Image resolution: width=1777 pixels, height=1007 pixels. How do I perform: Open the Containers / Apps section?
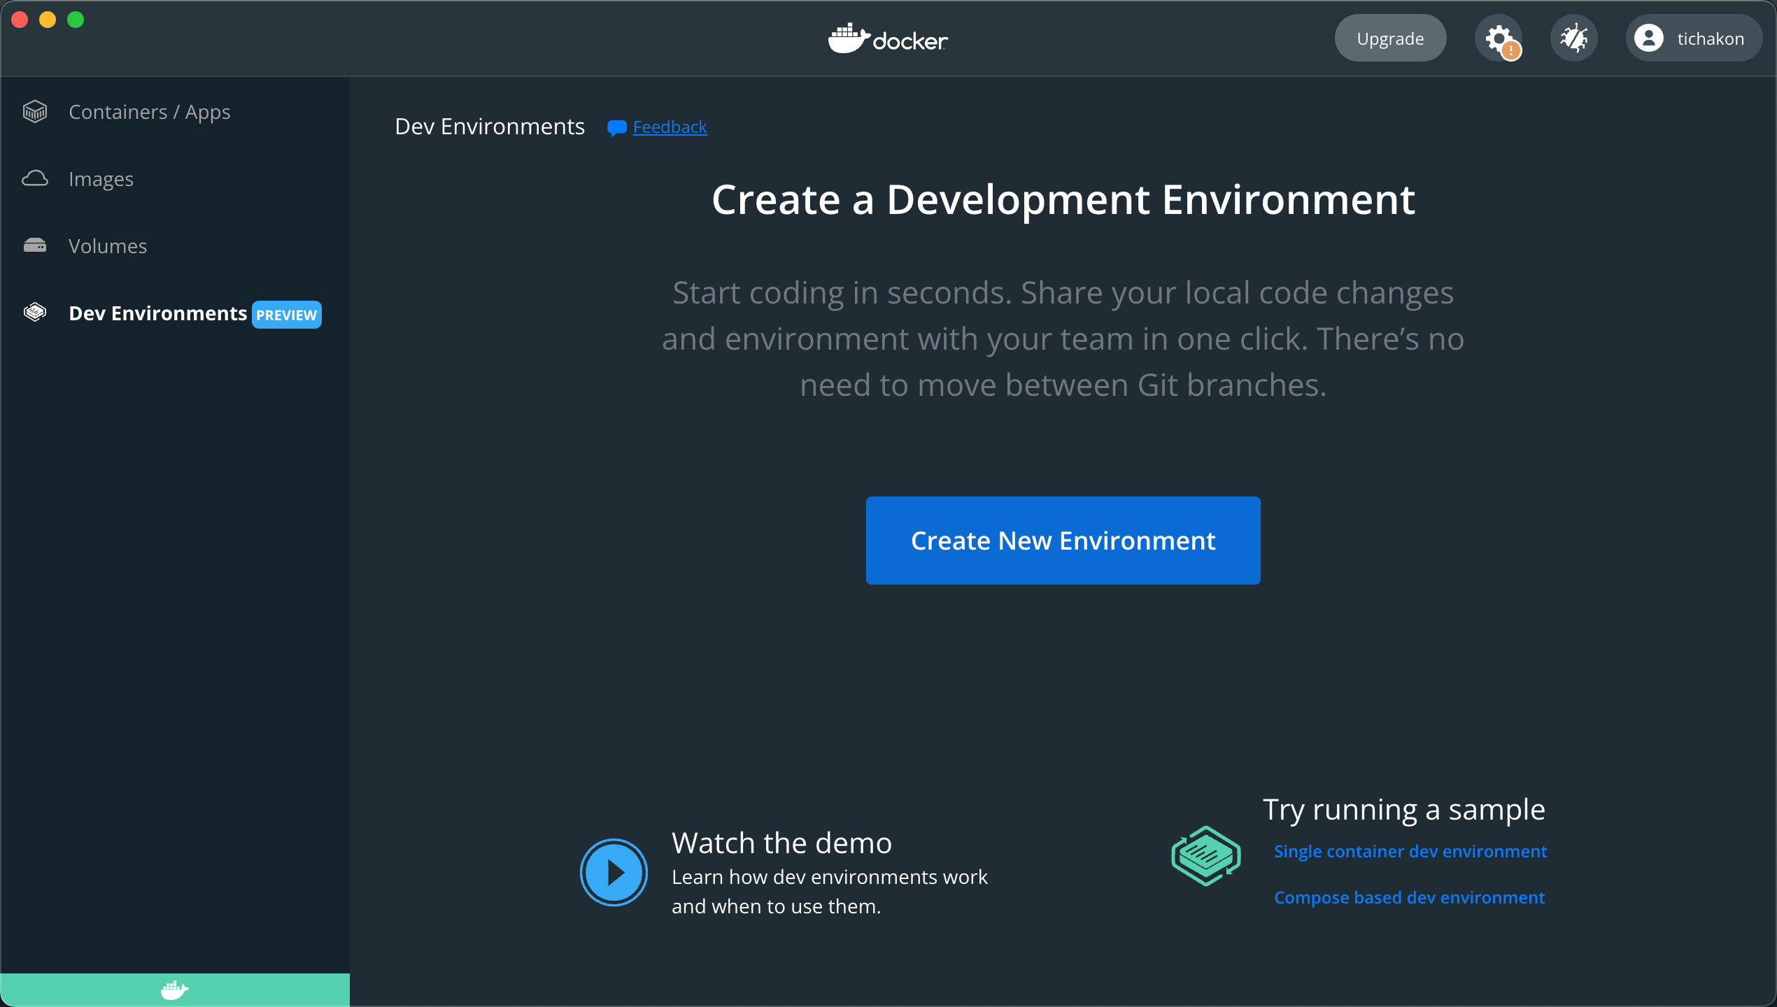149,111
